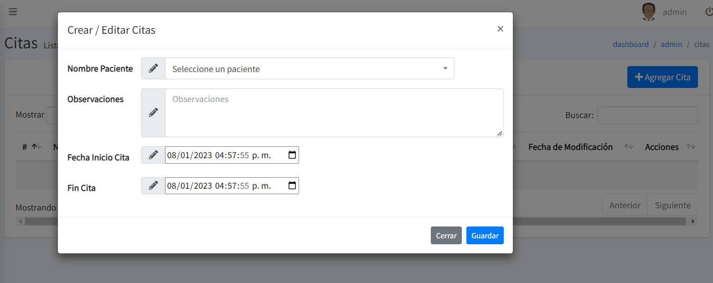Screen dimensions: 713x283
Task: Open calendar picker in Fin Cita field
Action: pos(292,185)
